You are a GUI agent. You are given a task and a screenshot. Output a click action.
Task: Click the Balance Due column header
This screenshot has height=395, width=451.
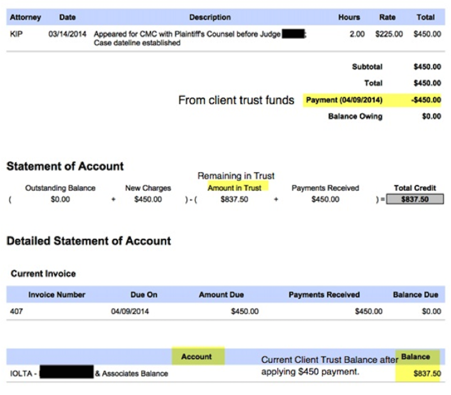415,295
